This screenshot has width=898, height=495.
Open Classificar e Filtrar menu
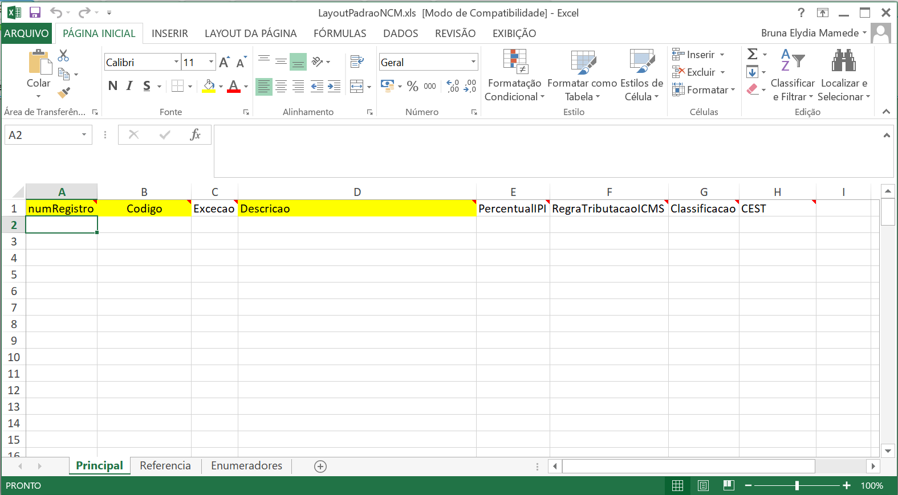tap(793, 75)
